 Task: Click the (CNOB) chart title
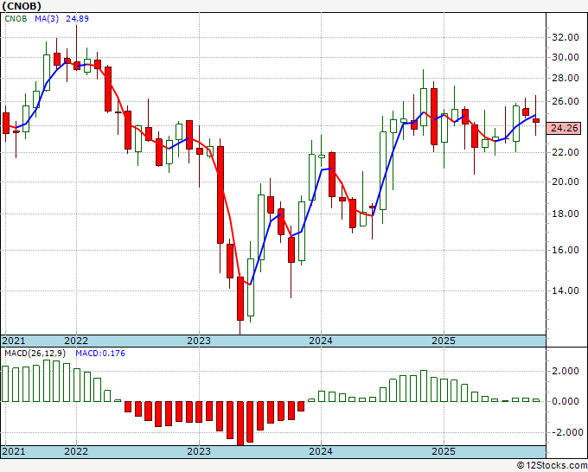tap(22, 6)
